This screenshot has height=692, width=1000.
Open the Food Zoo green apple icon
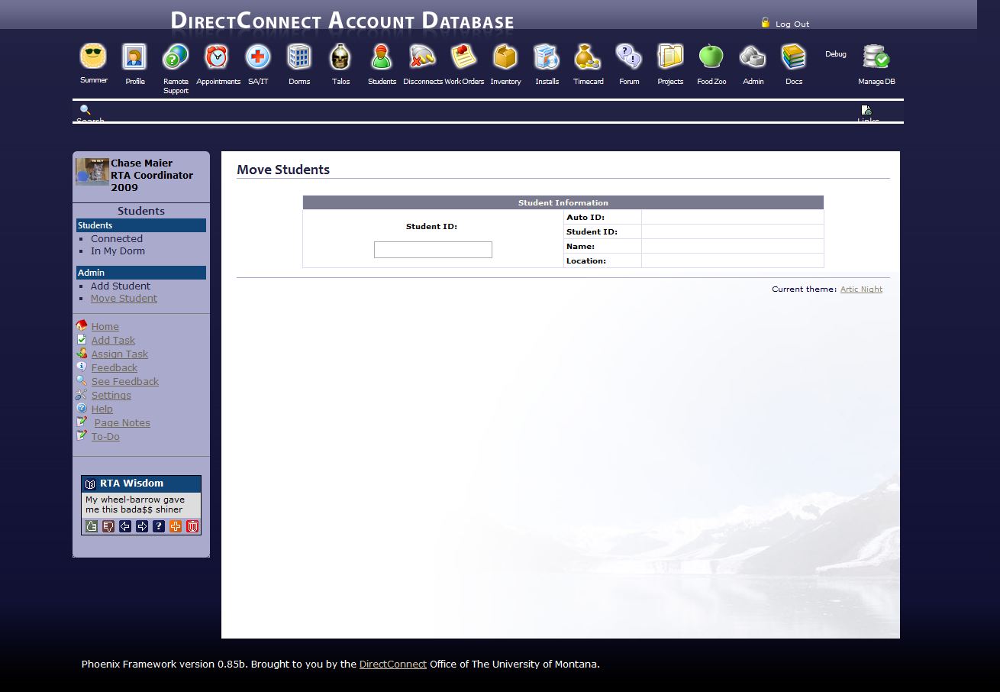(711, 56)
